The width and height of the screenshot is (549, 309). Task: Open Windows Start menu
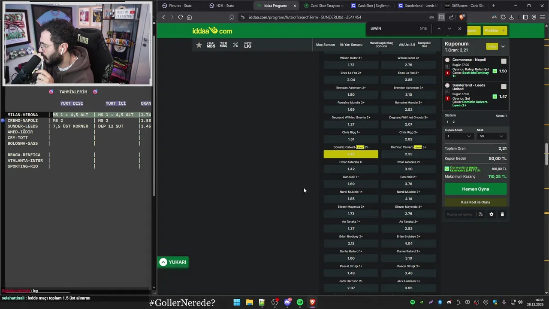click(237, 303)
